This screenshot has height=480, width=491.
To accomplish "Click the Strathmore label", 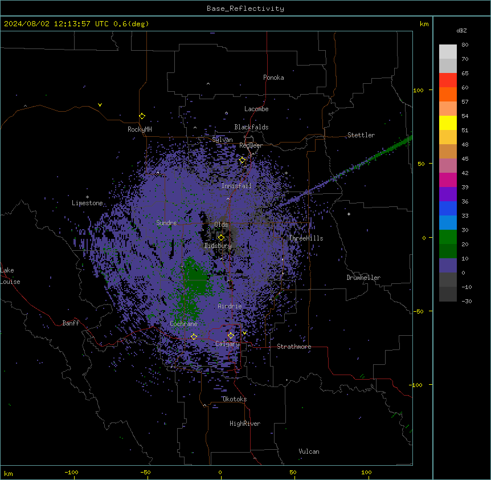I will coord(294,347).
